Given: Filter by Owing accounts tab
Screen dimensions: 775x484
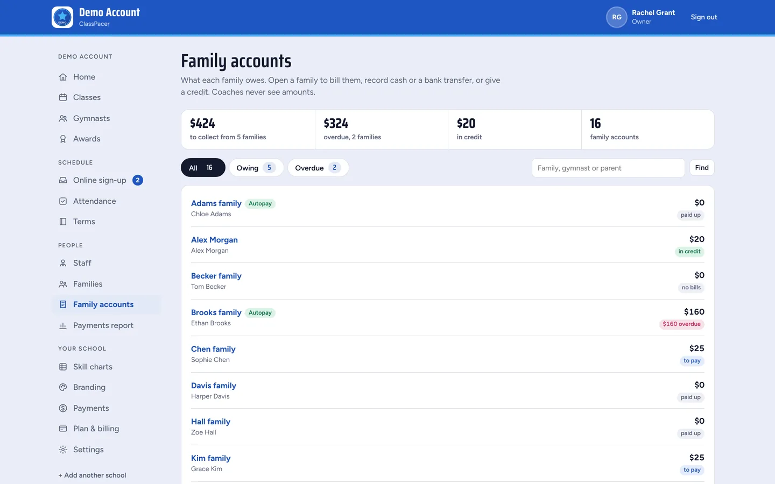Looking at the screenshot, I should pos(256,168).
